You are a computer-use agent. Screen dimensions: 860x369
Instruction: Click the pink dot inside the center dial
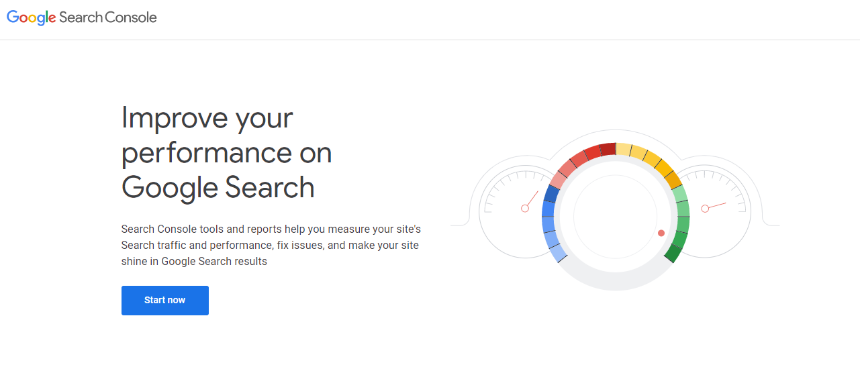[661, 233]
